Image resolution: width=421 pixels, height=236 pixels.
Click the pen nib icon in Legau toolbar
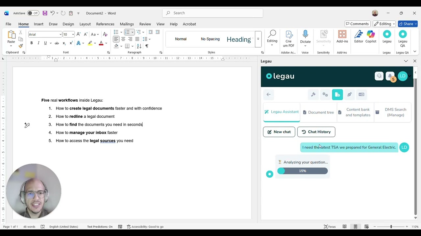click(349, 94)
